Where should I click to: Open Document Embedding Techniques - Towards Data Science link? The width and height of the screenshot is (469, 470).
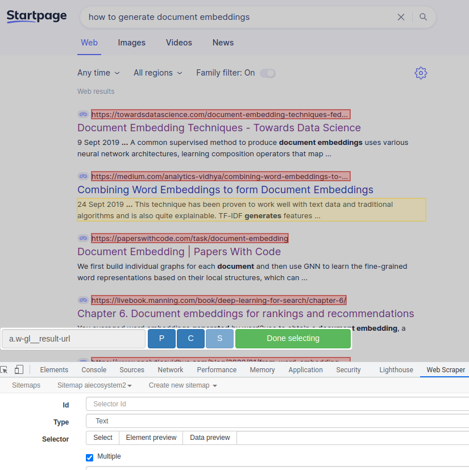click(x=219, y=128)
